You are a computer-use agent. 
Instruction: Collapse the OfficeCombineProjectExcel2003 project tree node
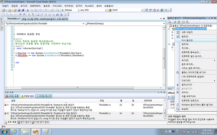pos(169,29)
